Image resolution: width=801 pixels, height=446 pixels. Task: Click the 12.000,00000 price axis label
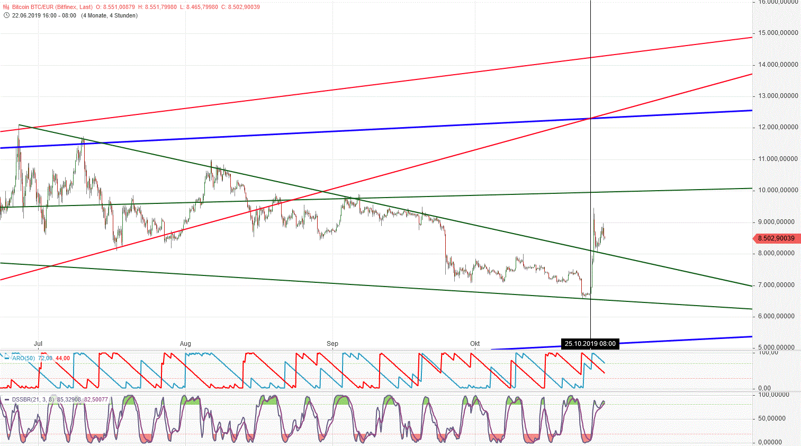(778, 127)
